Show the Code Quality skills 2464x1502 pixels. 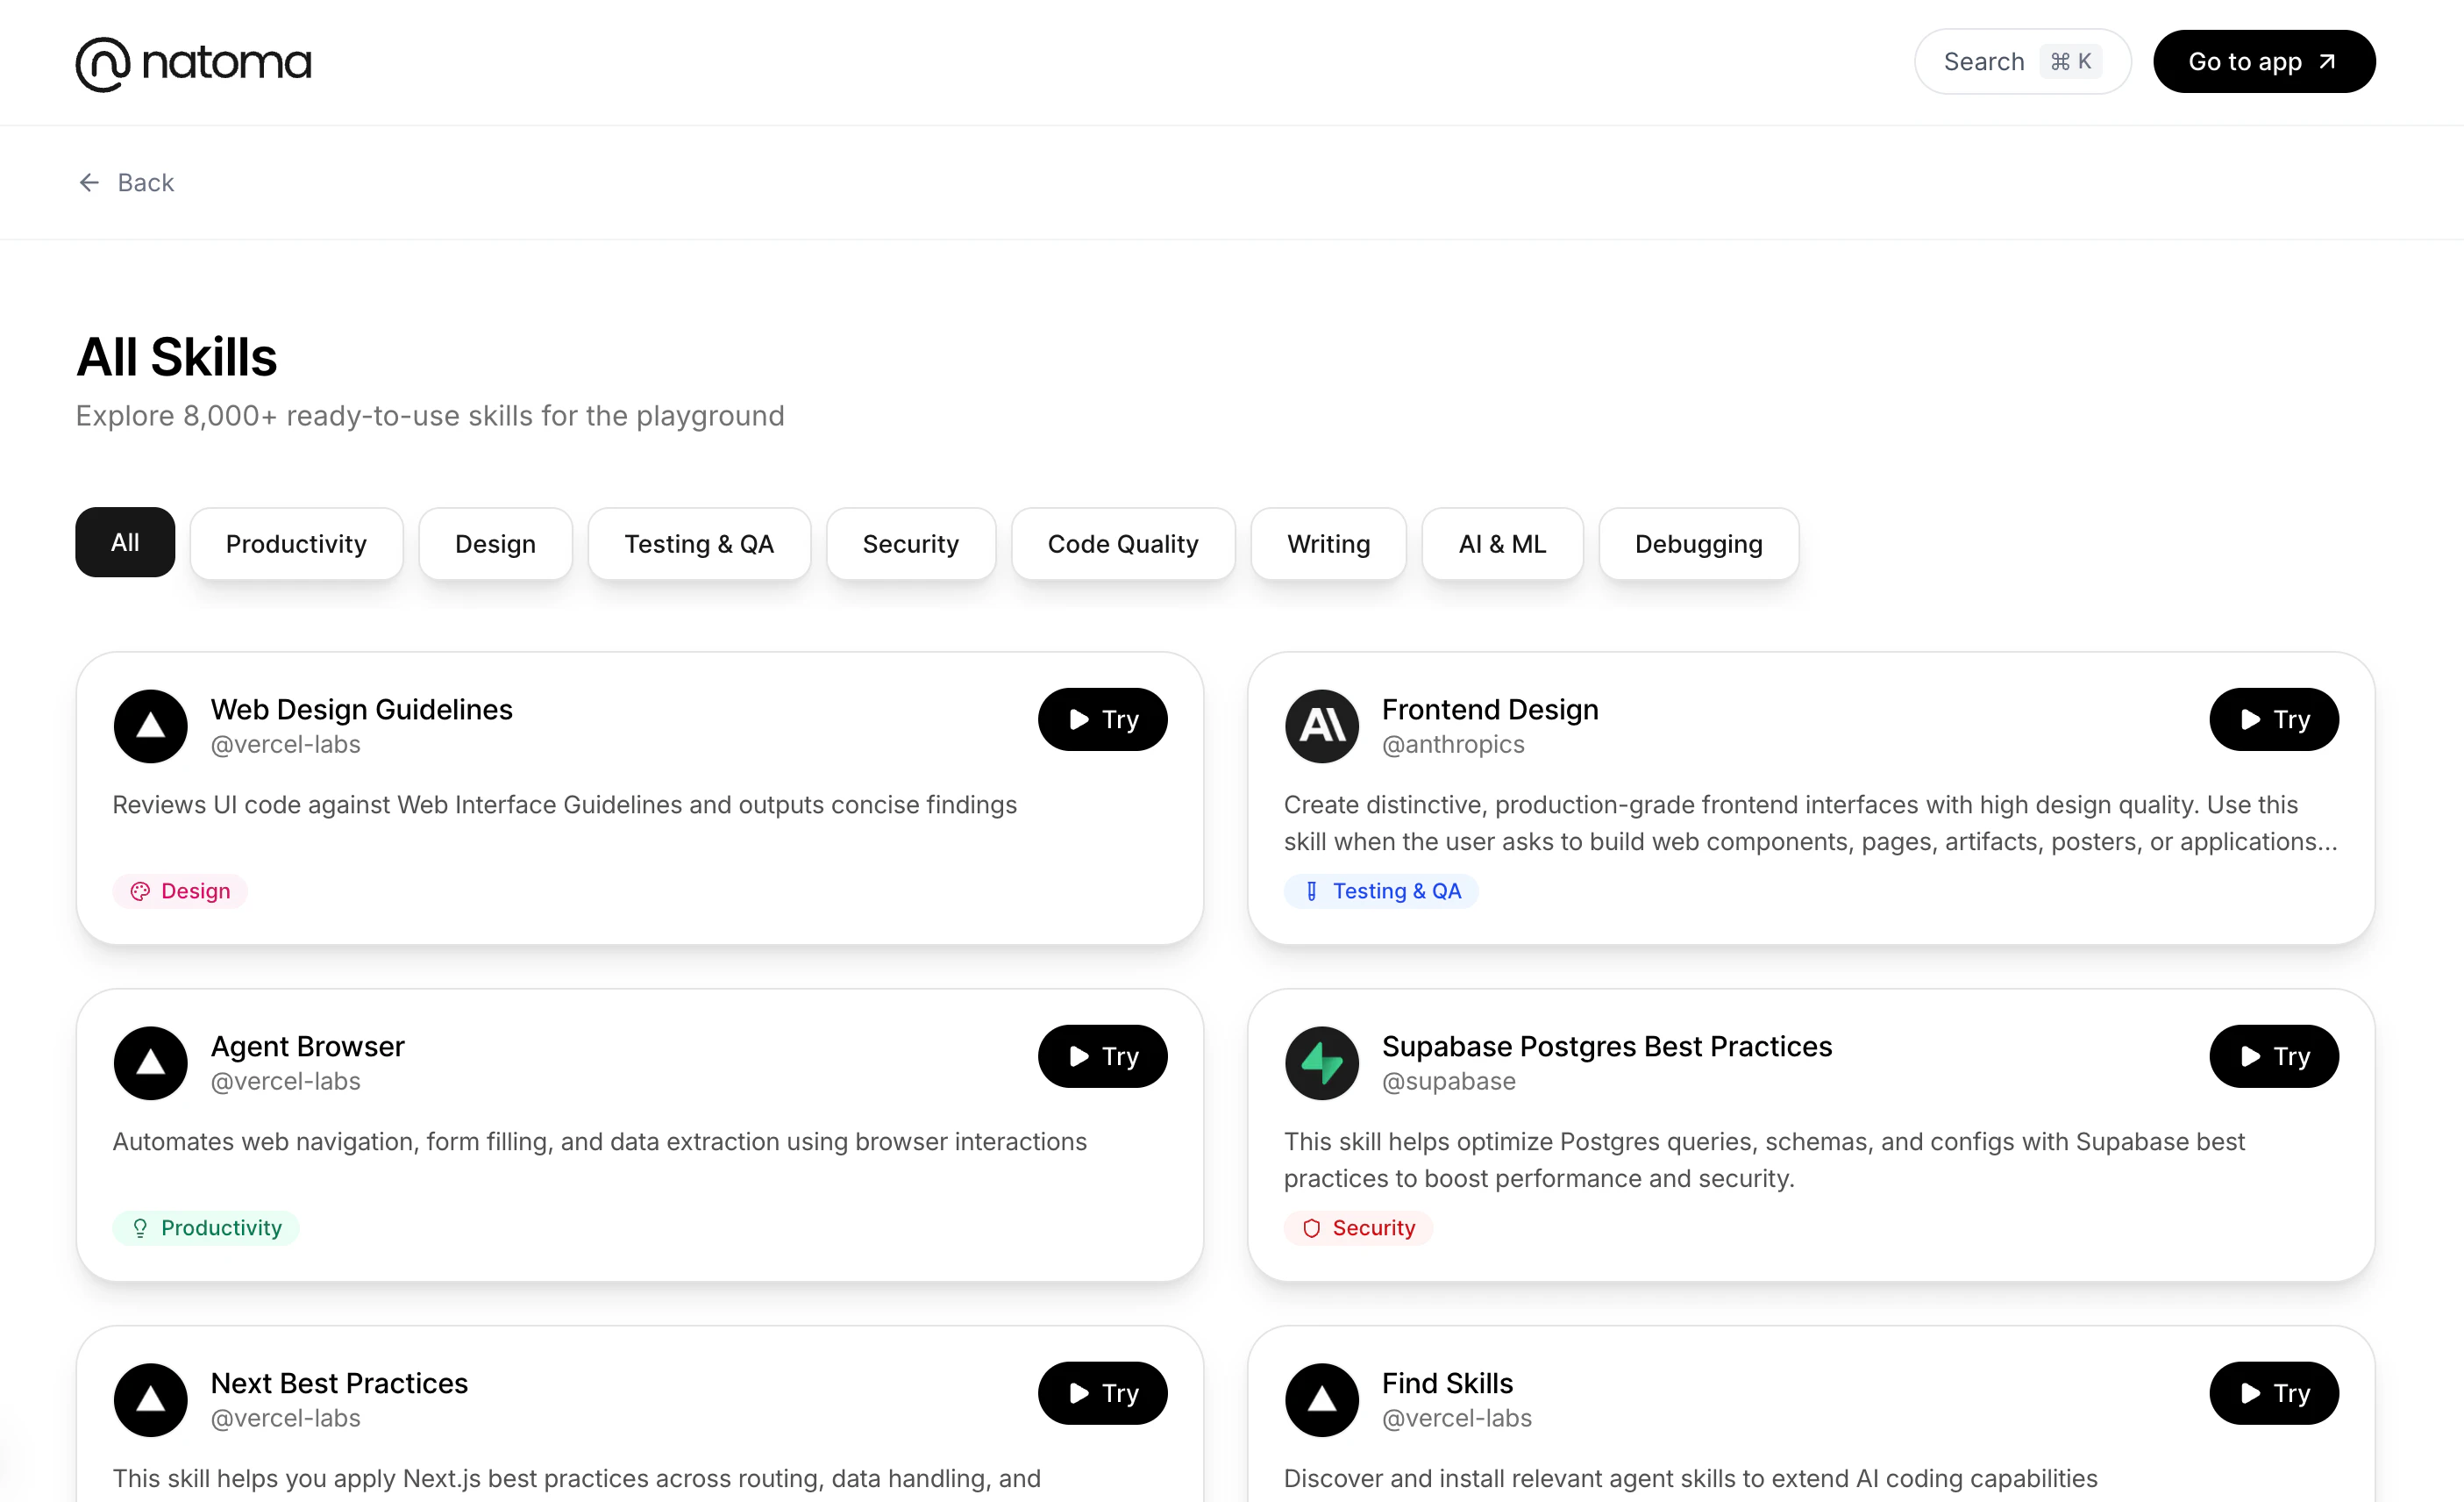click(x=1122, y=543)
